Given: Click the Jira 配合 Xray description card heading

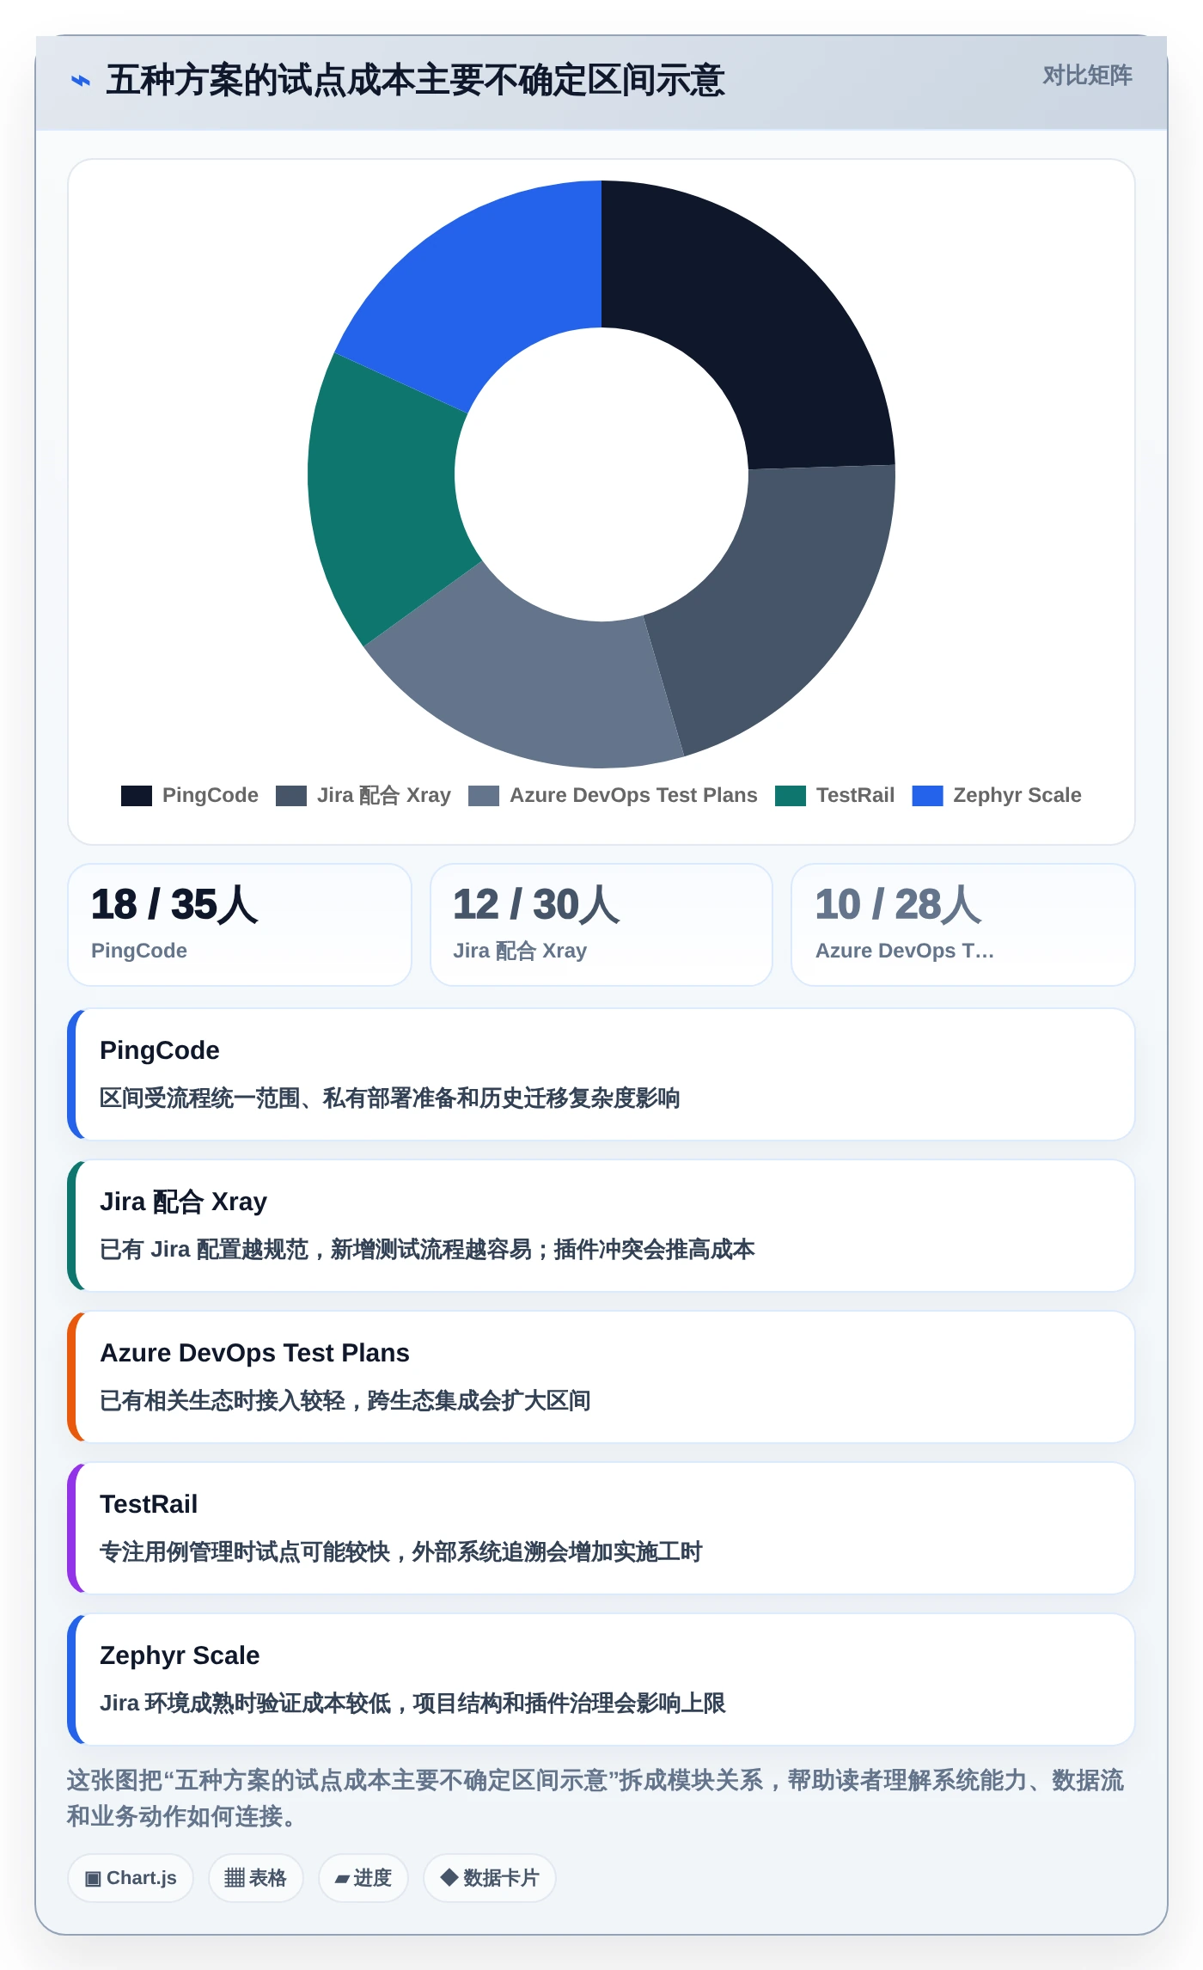Looking at the screenshot, I should (183, 1202).
